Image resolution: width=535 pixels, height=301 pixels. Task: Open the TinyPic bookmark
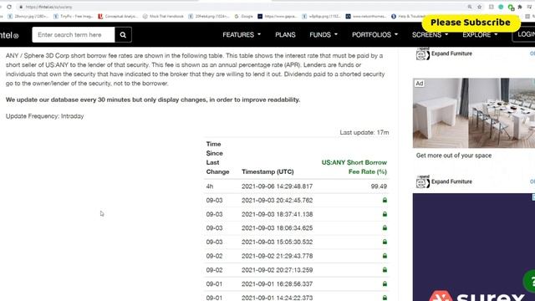point(73,16)
